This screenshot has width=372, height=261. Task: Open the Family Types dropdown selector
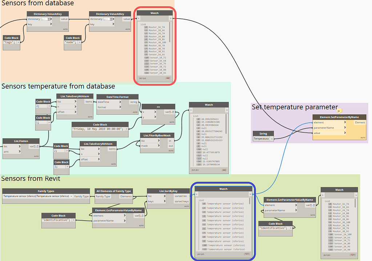tap(71, 196)
